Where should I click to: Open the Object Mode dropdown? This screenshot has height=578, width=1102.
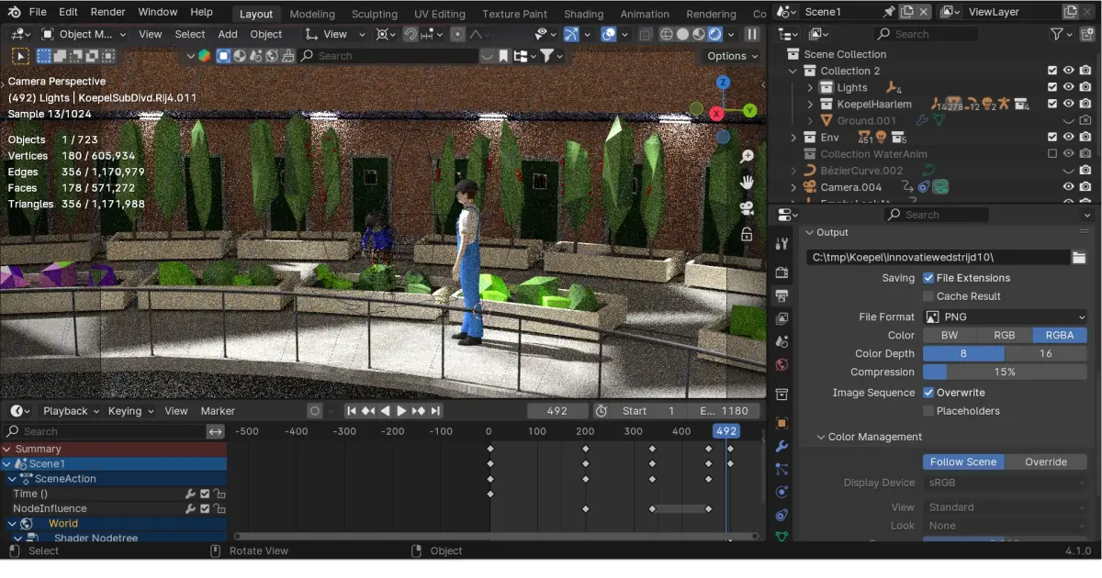(x=85, y=34)
